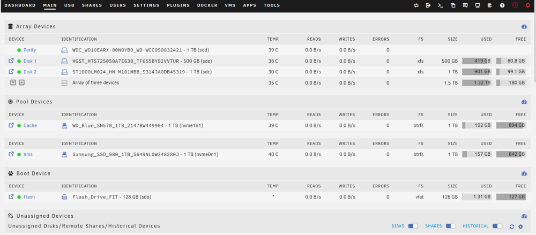This screenshot has height=235, width=536.
Task: Click the gauge icon in Array Devices header
Action: point(524,27)
